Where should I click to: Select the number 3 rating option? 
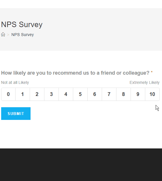point(52,94)
